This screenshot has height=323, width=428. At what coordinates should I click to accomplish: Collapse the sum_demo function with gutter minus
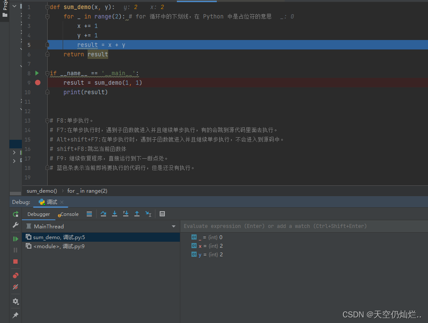click(x=47, y=7)
